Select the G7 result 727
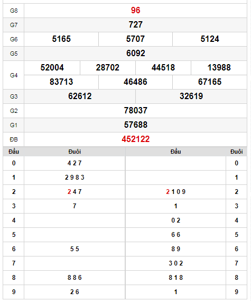 (135, 24)
